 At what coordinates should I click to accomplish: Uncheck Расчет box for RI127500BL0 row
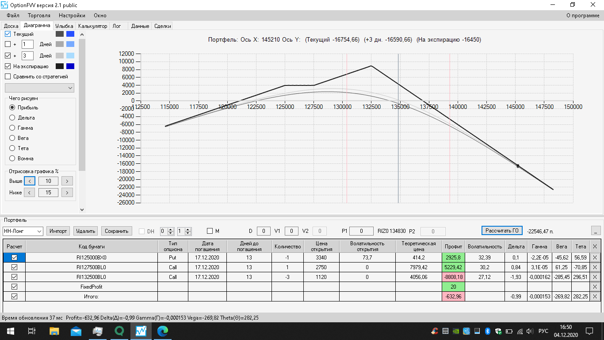[14, 267]
